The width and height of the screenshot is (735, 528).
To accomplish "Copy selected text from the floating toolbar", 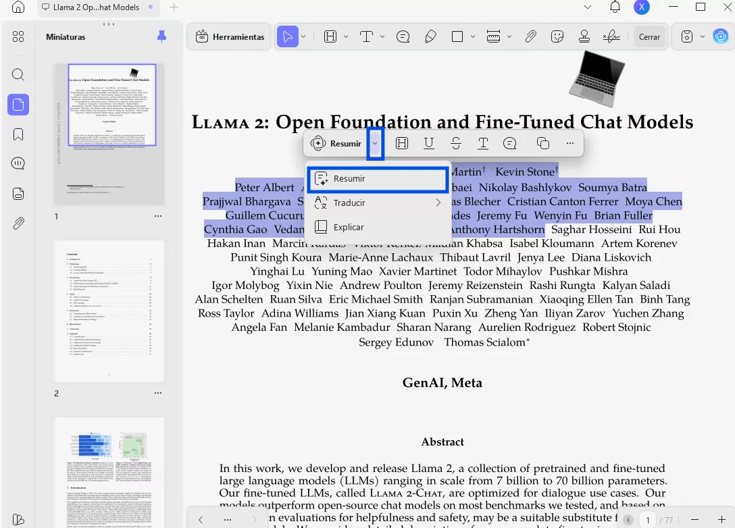I will tap(543, 143).
